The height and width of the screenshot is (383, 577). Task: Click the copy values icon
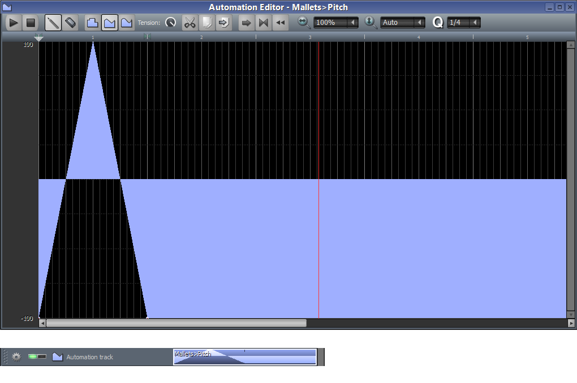coord(206,23)
